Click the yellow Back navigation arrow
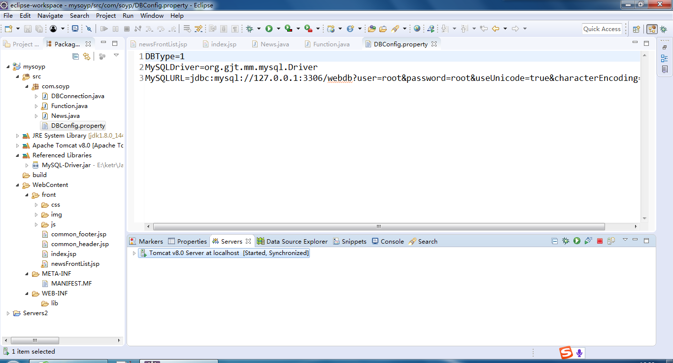Screen dimensions: 673x363 (x=496, y=29)
